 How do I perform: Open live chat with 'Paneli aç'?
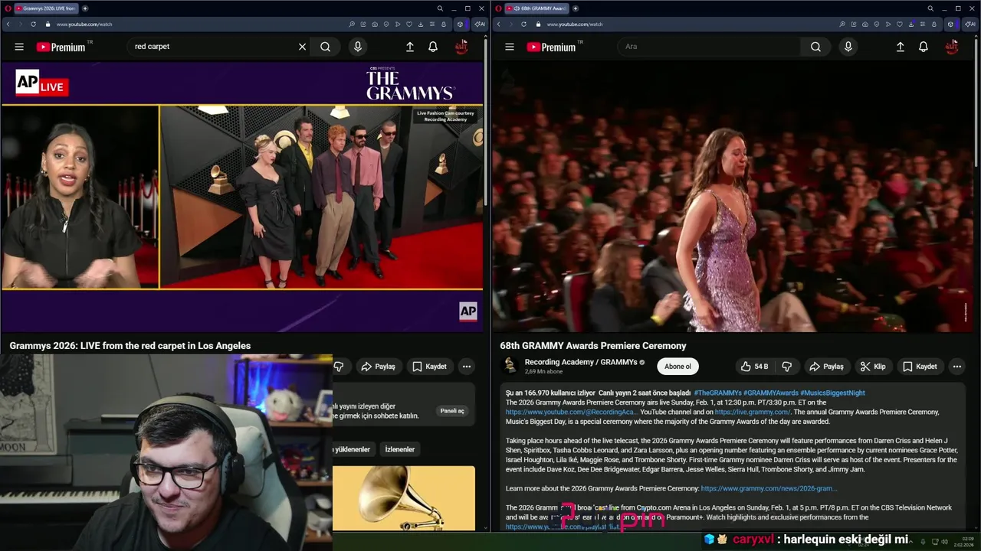click(452, 411)
